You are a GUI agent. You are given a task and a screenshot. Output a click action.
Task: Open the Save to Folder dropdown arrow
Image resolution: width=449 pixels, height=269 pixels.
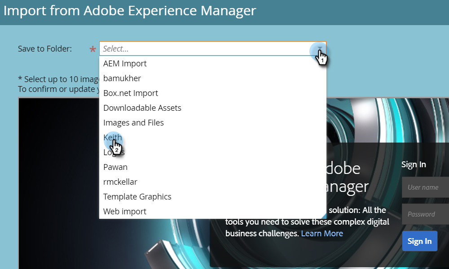pos(320,48)
